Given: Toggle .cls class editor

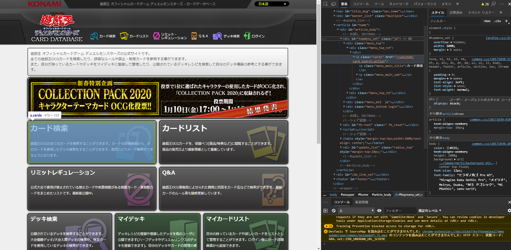Looking at the screenshot, I should [x=497, y=20].
